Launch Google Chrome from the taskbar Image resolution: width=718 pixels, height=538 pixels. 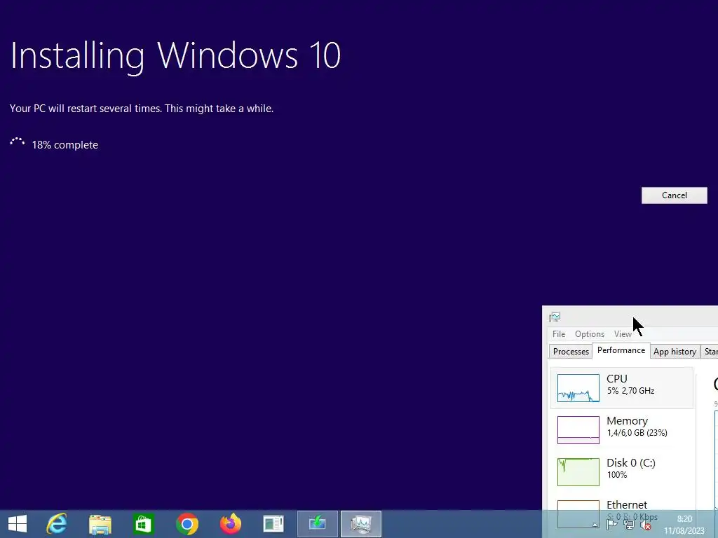[187, 524]
